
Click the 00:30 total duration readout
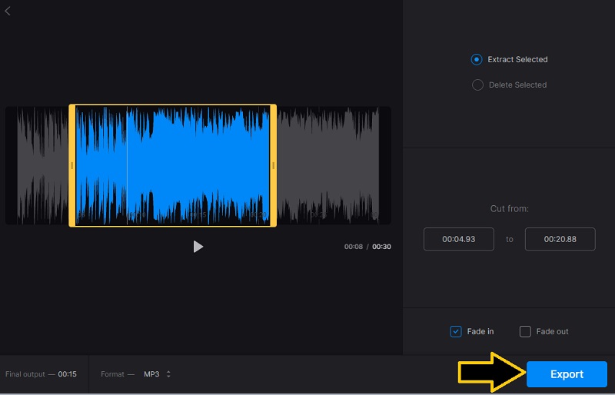tap(382, 247)
